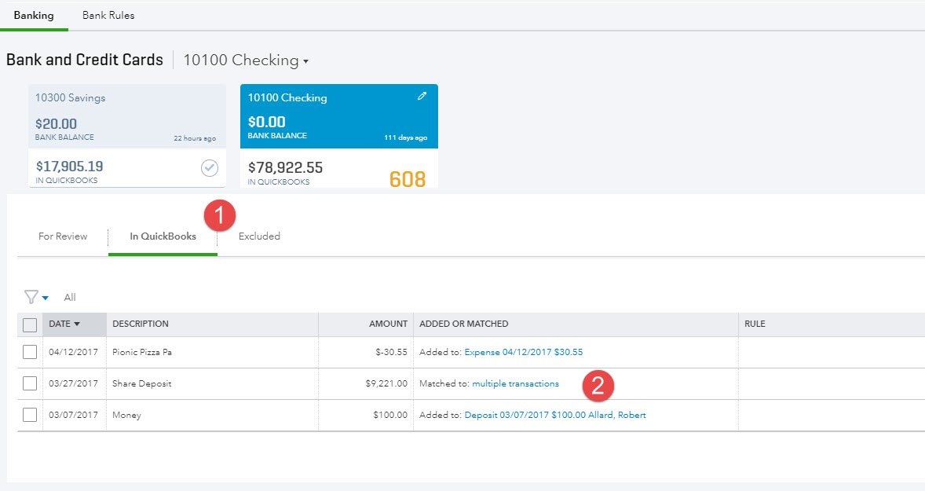
Task: Open the filter funnel icon
Action: [31, 297]
